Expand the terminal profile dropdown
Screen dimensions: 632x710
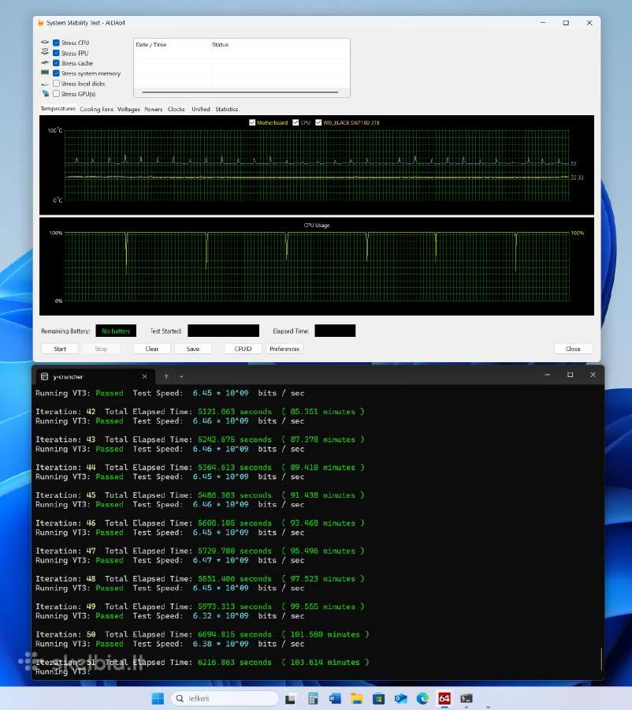[x=181, y=376]
